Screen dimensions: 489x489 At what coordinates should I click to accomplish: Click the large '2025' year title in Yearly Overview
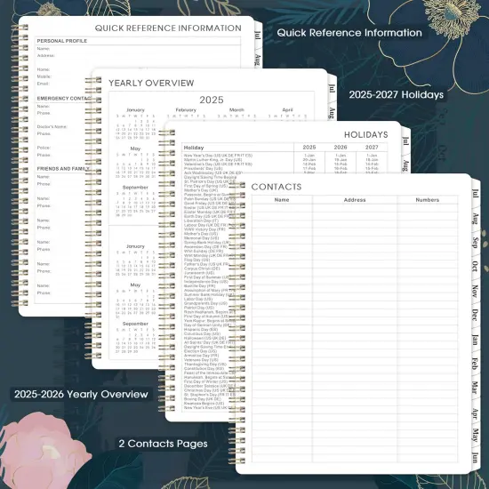pyautogui.click(x=212, y=100)
